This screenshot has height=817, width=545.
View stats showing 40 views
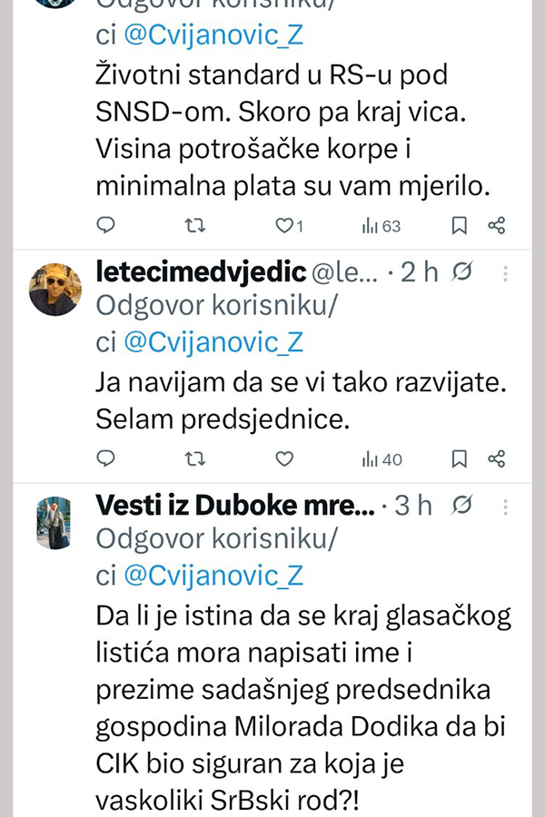381,459
